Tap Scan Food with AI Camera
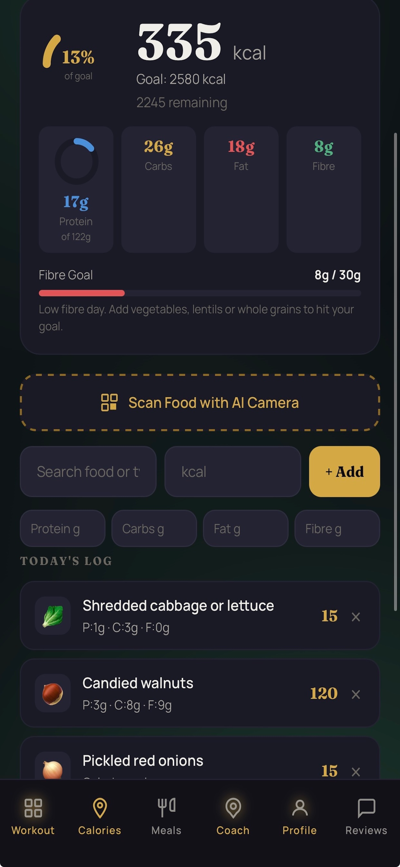This screenshot has height=867, width=400. (200, 403)
